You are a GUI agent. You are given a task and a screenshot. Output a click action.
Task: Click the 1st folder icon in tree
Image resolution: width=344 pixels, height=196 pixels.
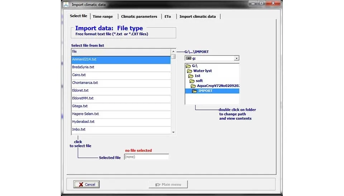pyautogui.click(x=191, y=76)
